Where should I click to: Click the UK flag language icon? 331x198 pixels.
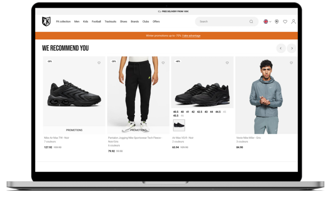pos(266,22)
